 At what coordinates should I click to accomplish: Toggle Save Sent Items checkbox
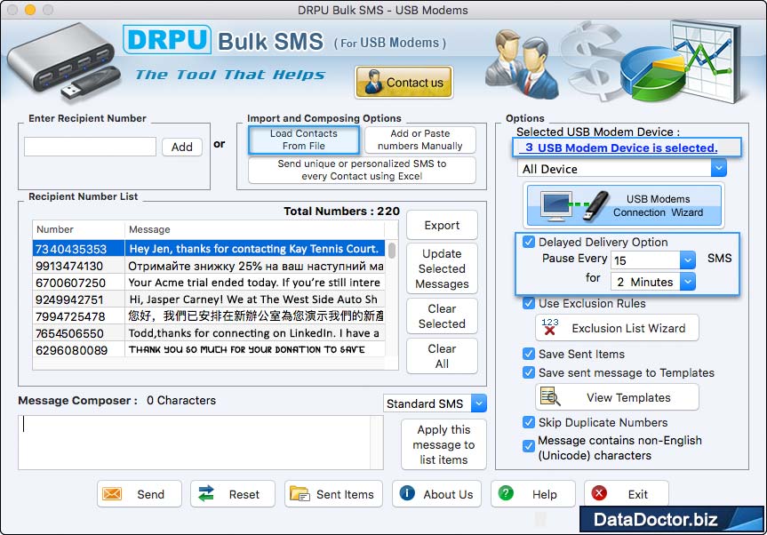(x=528, y=354)
